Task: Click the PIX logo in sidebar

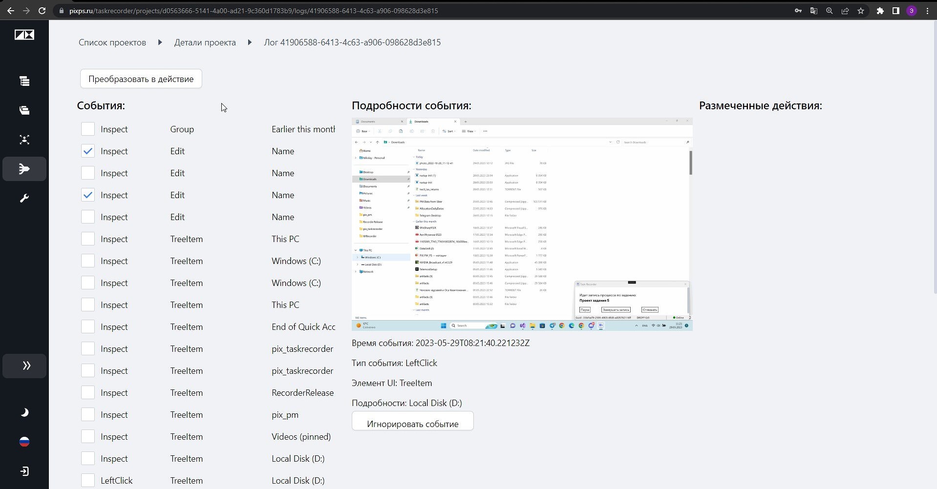Action: click(x=24, y=35)
